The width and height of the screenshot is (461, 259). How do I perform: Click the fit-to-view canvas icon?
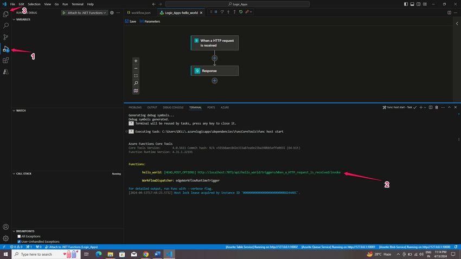click(x=136, y=76)
